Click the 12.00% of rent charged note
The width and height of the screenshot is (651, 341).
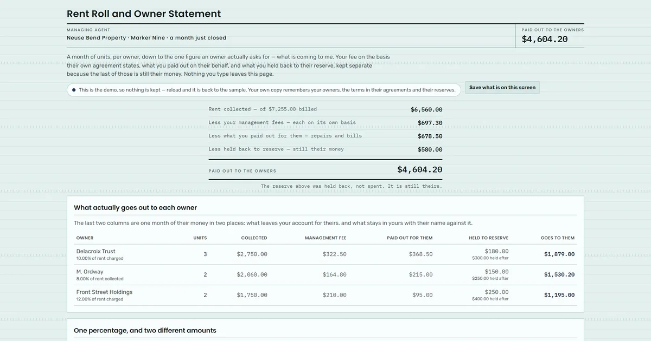(100, 299)
